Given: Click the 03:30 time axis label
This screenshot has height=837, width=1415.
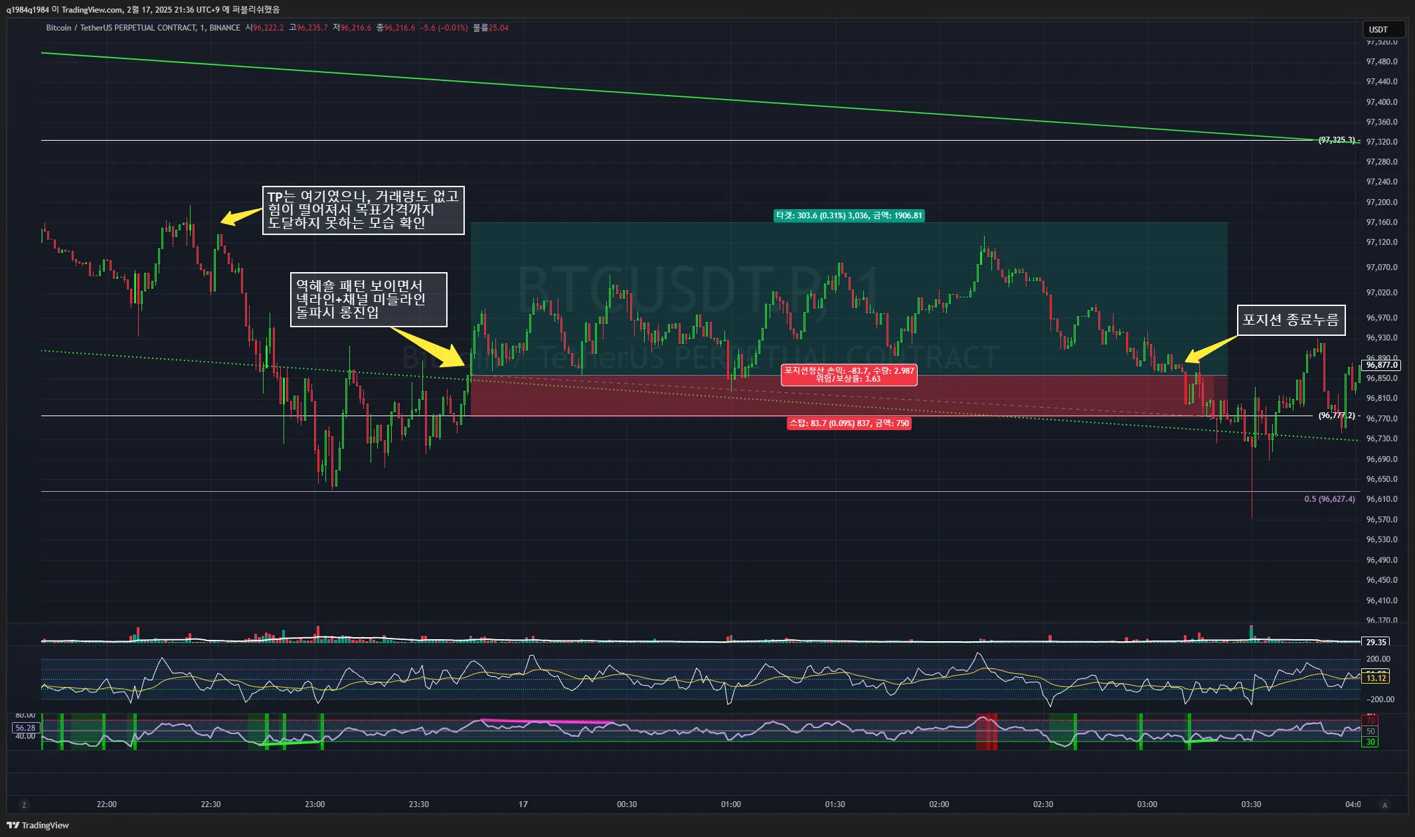Looking at the screenshot, I should (x=1251, y=804).
